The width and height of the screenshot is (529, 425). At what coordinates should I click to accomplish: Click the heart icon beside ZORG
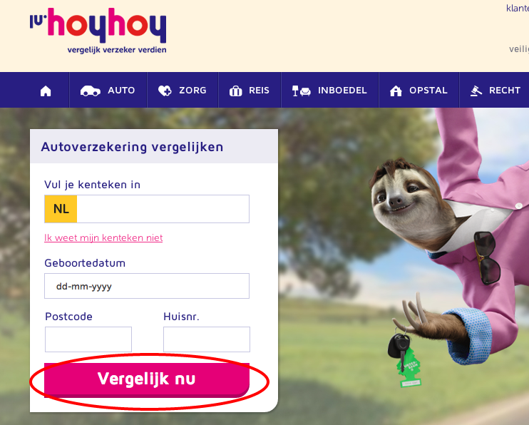pyautogui.click(x=165, y=91)
